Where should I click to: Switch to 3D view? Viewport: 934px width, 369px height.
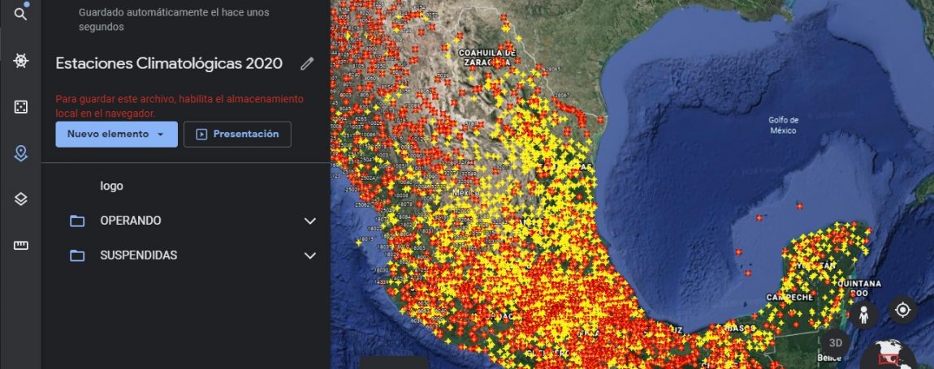point(836,343)
